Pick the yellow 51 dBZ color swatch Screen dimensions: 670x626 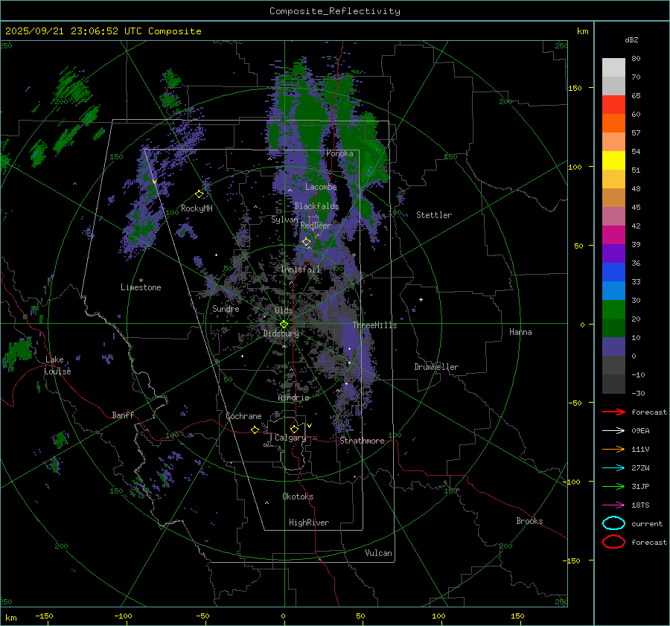[613, 160]
